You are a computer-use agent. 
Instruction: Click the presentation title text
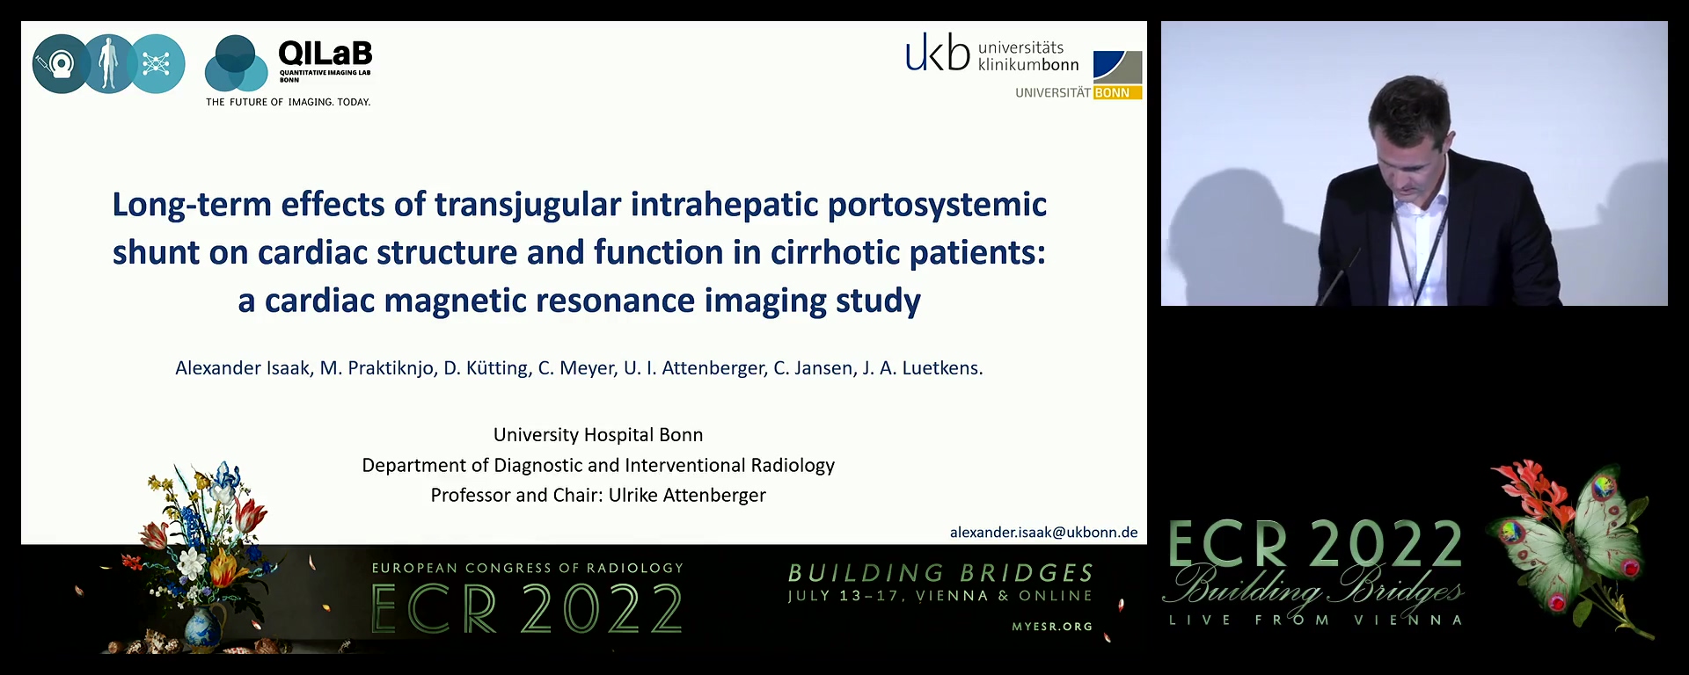[580, 252]
